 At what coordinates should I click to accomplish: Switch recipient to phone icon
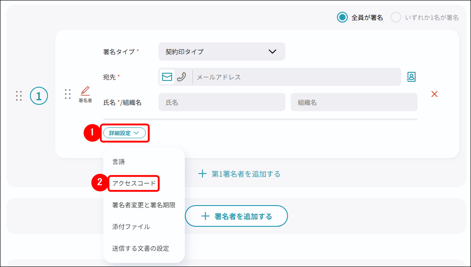(x=182, y=77)
